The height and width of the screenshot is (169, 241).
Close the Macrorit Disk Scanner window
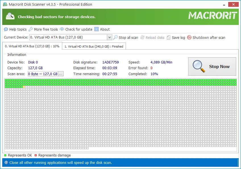233,5
